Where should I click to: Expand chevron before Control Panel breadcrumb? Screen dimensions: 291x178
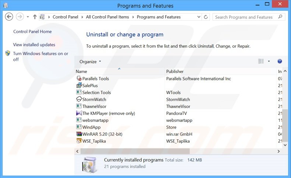[49, 17]
